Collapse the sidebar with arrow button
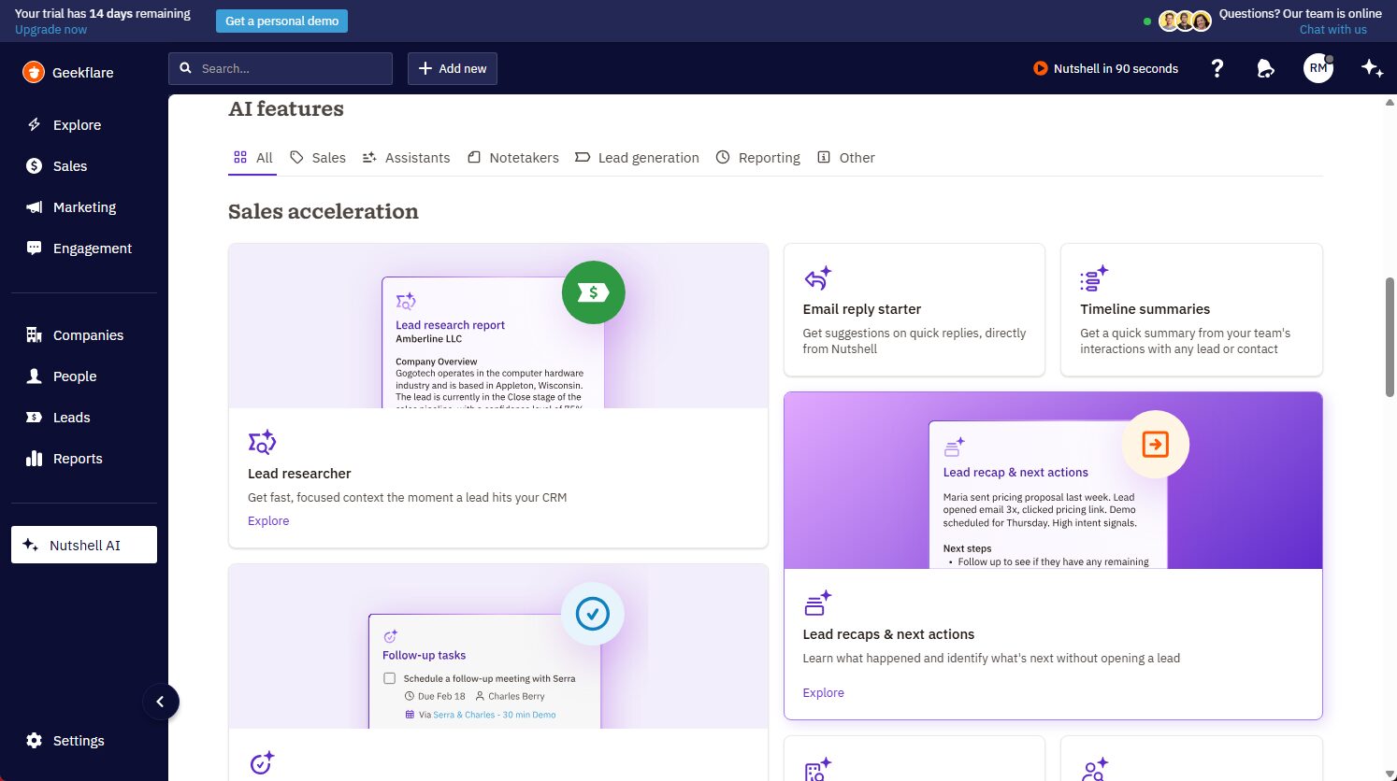Viewport: 1397px width, 781px height. (160, 702)
